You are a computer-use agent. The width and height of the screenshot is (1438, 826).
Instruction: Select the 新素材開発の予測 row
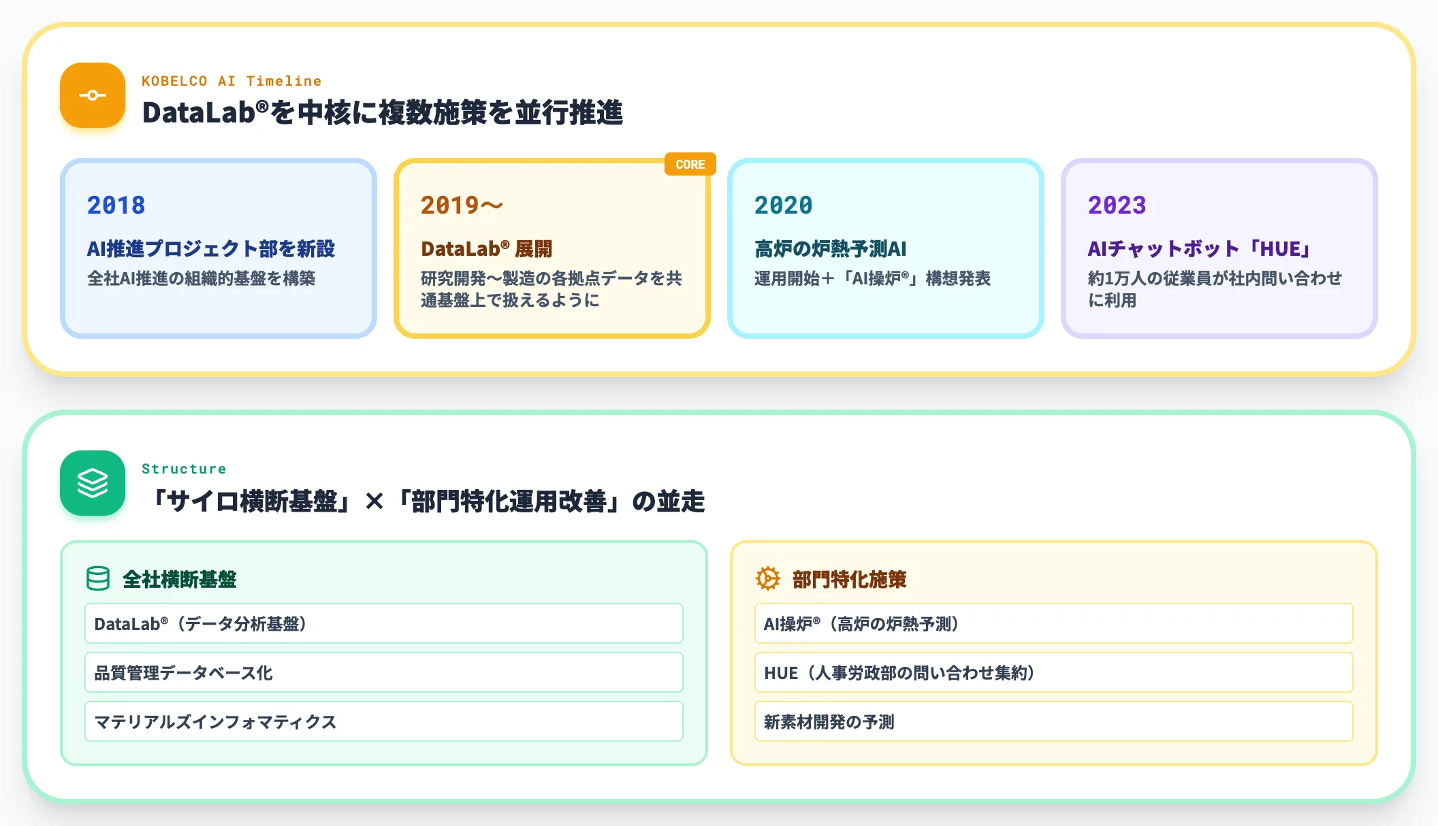(x=1054, y=721)
